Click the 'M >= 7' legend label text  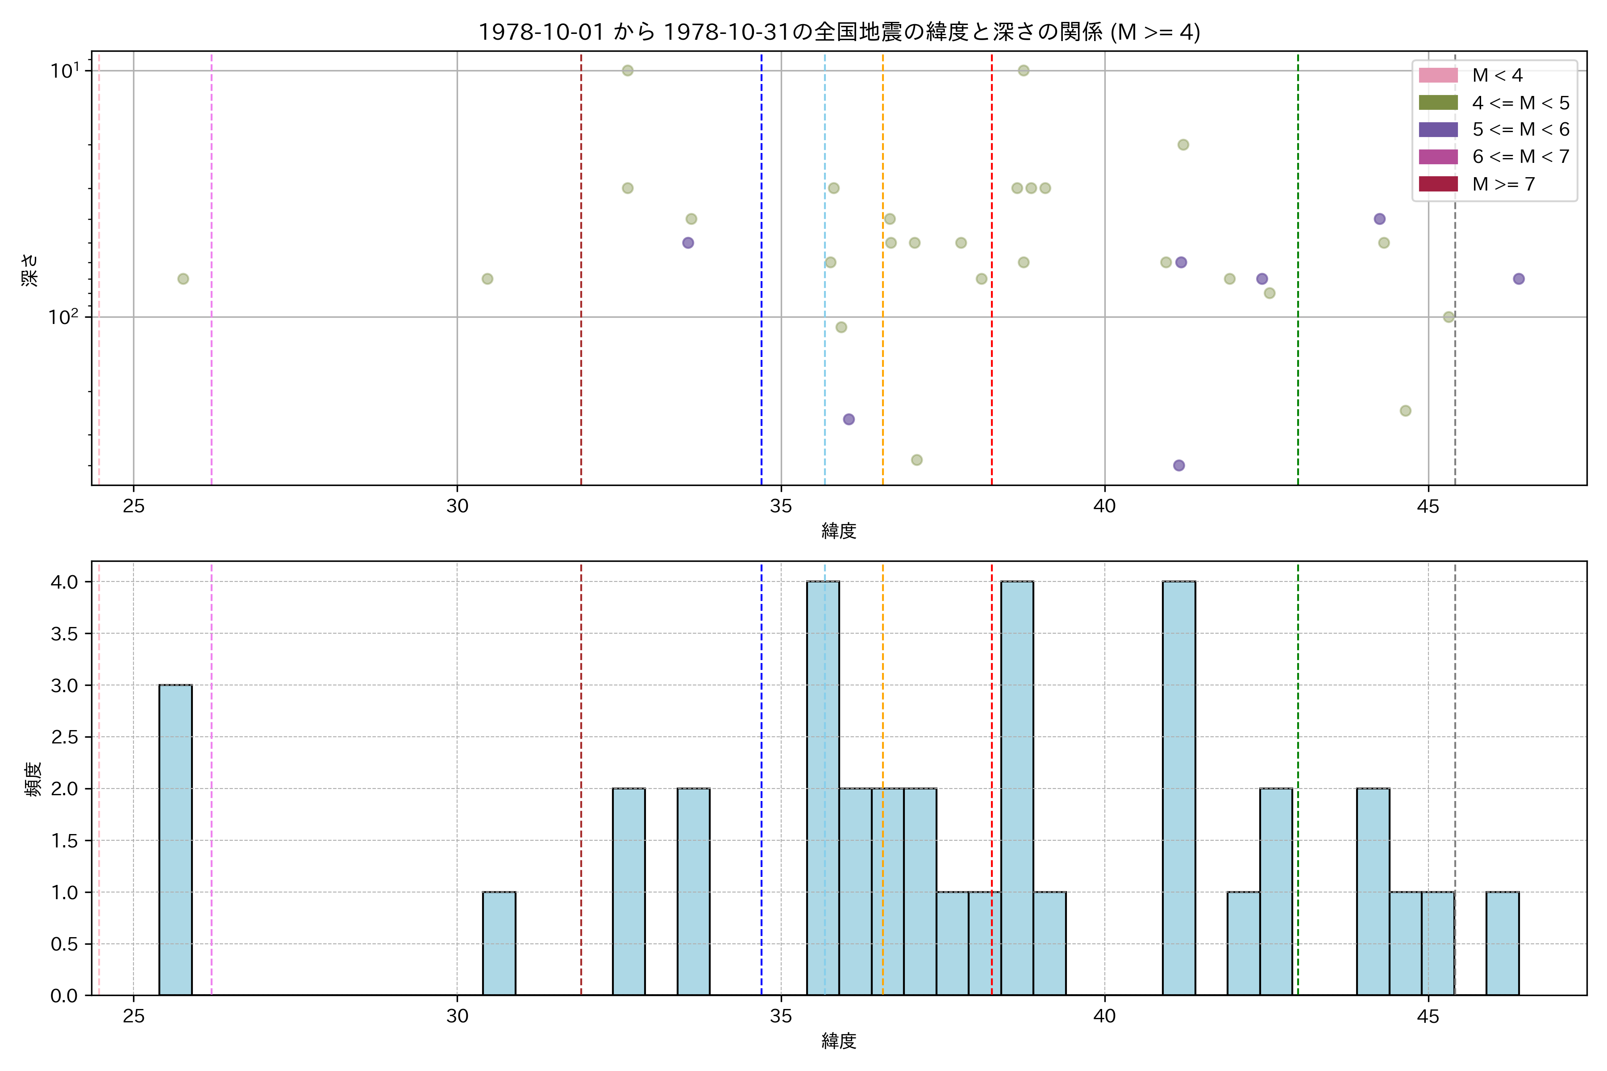1503,184
